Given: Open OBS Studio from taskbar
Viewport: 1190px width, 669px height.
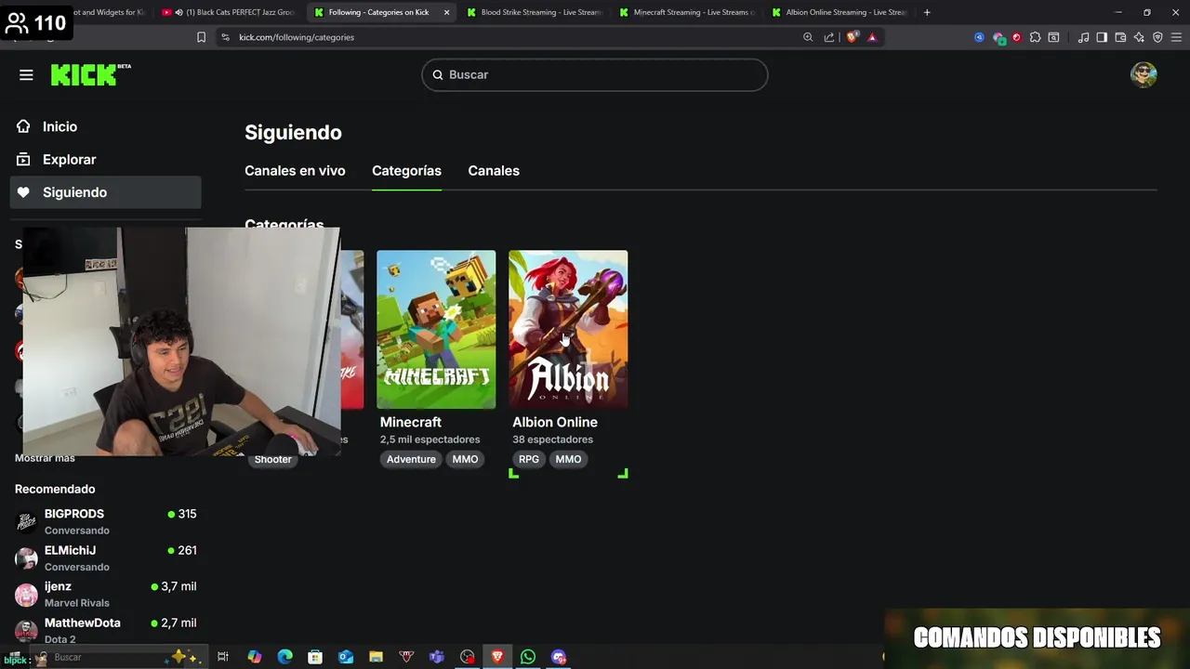Looking at the screenshot, I should point(468,657).
